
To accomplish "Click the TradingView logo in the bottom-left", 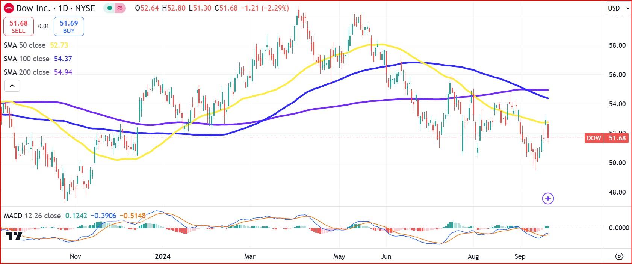I will [14, 236].
